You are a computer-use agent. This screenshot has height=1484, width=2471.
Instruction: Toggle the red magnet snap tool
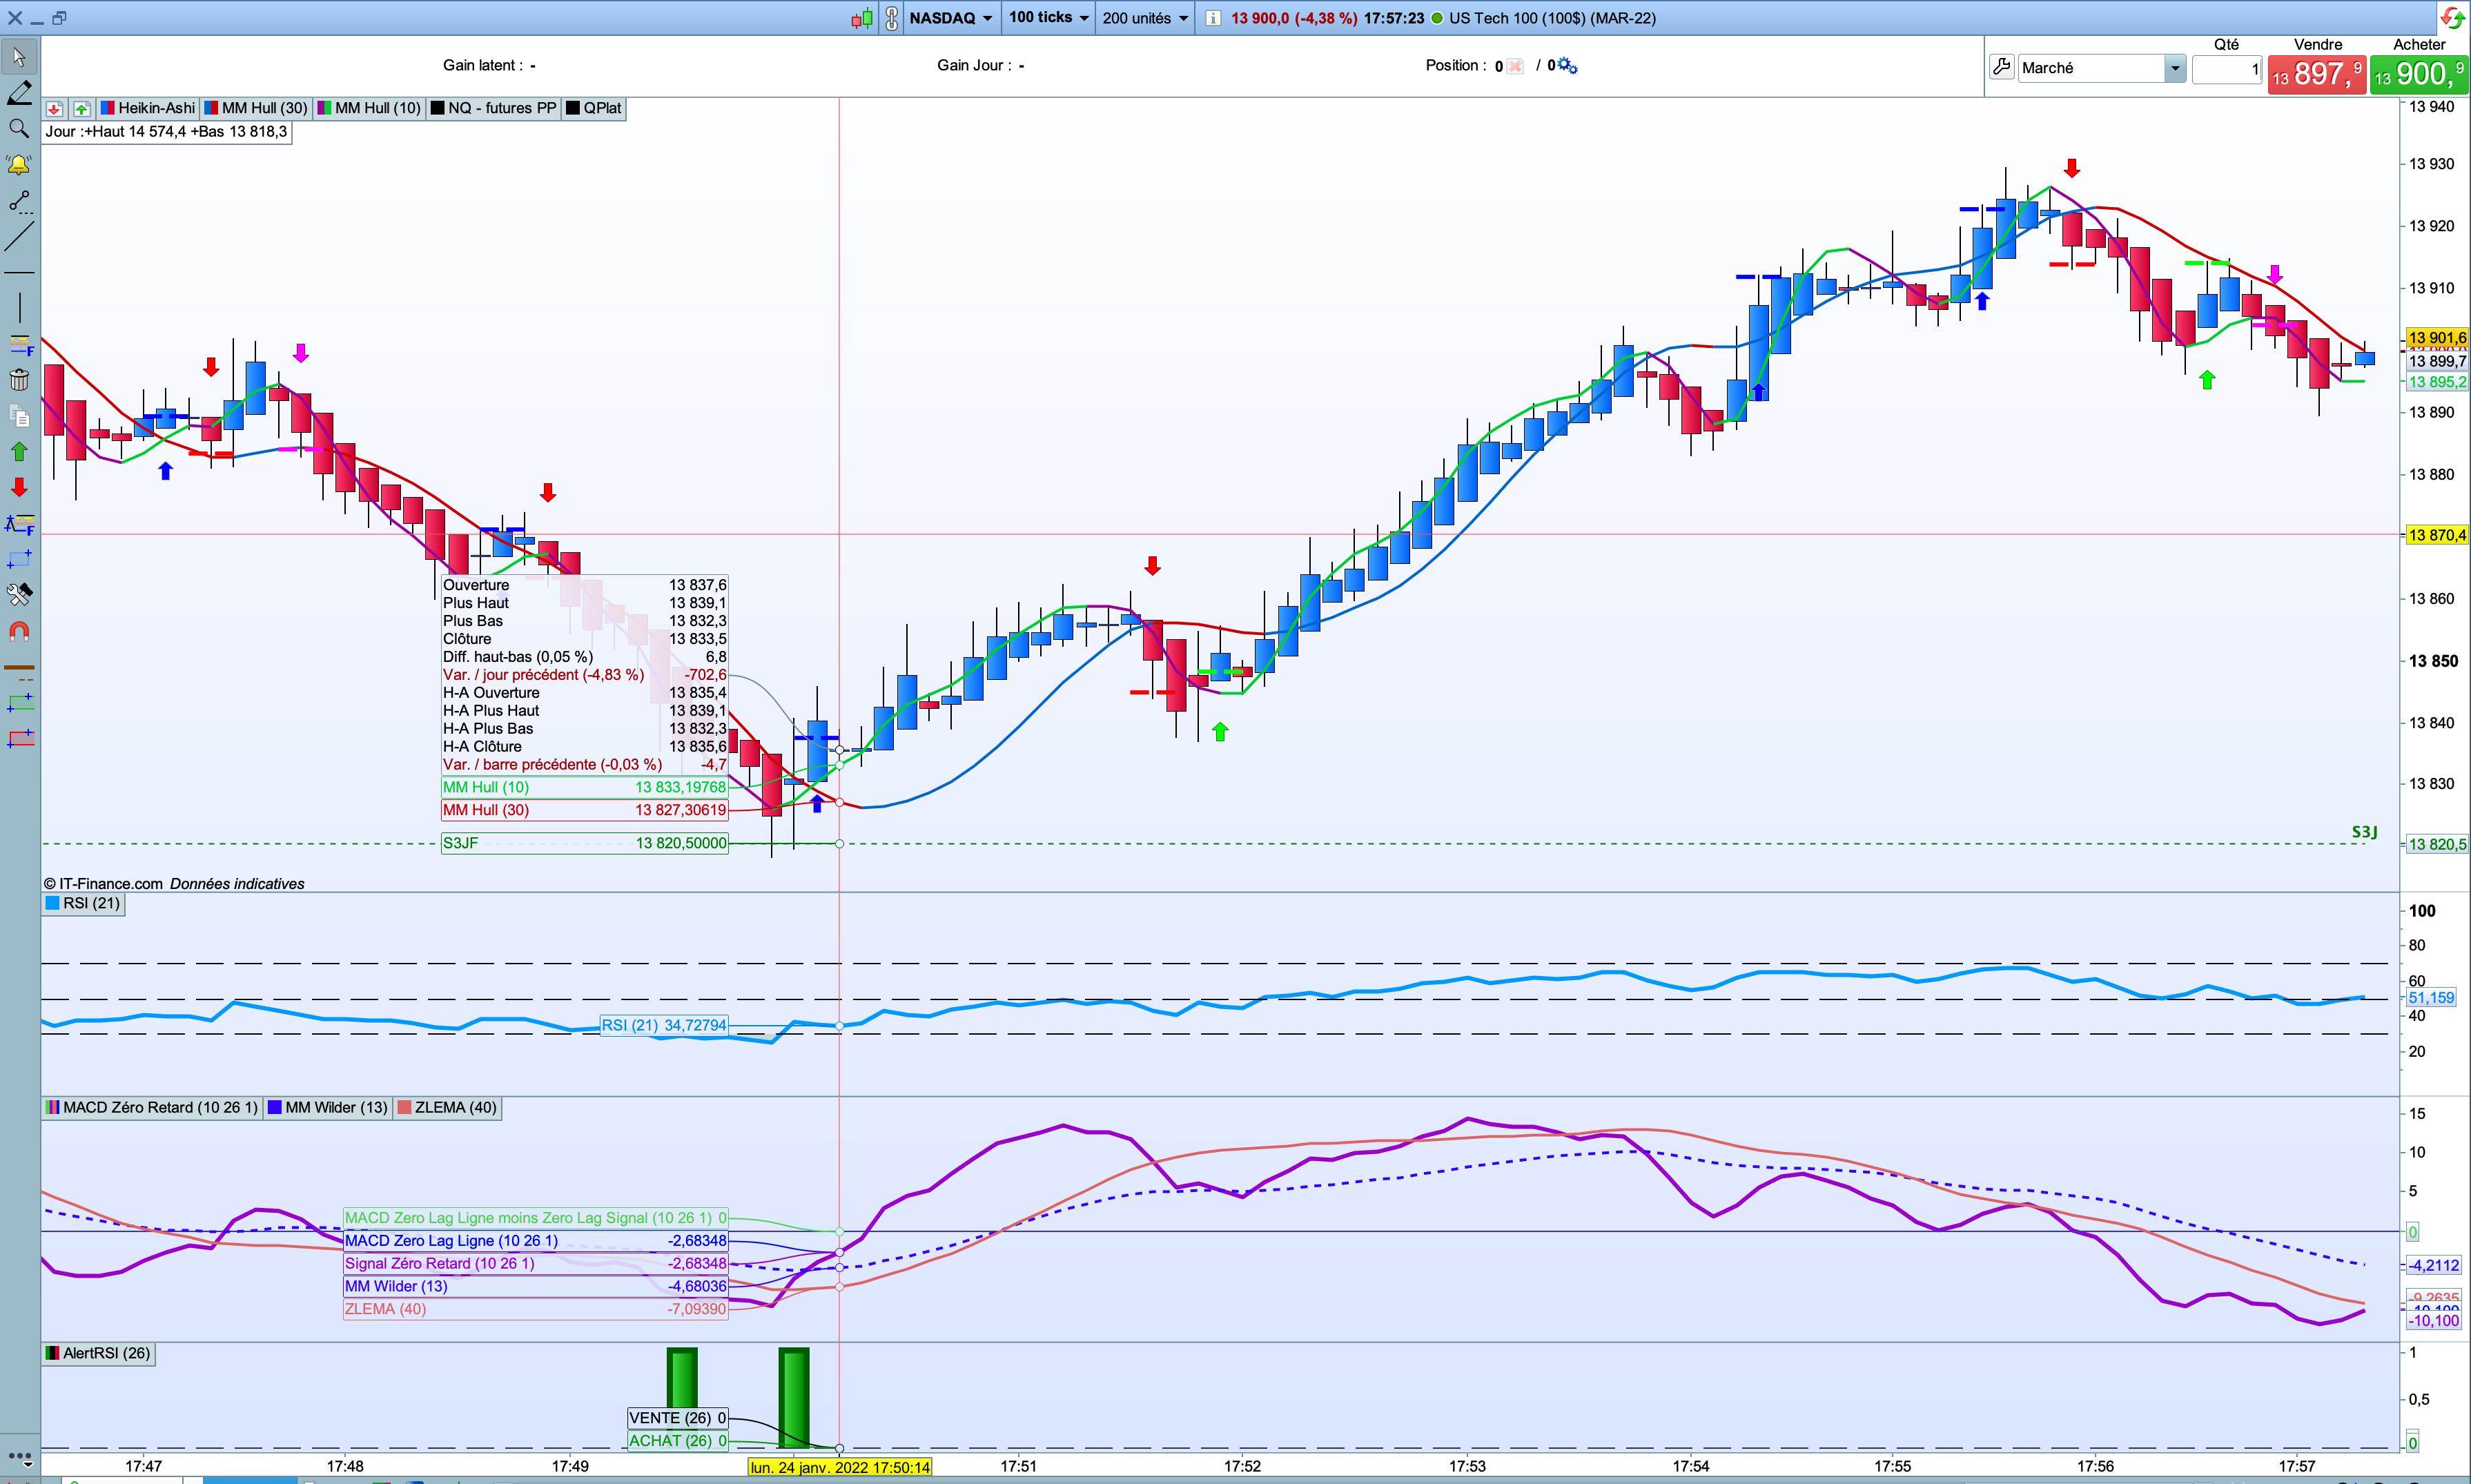pyautogui.click(x=19, y=631)
